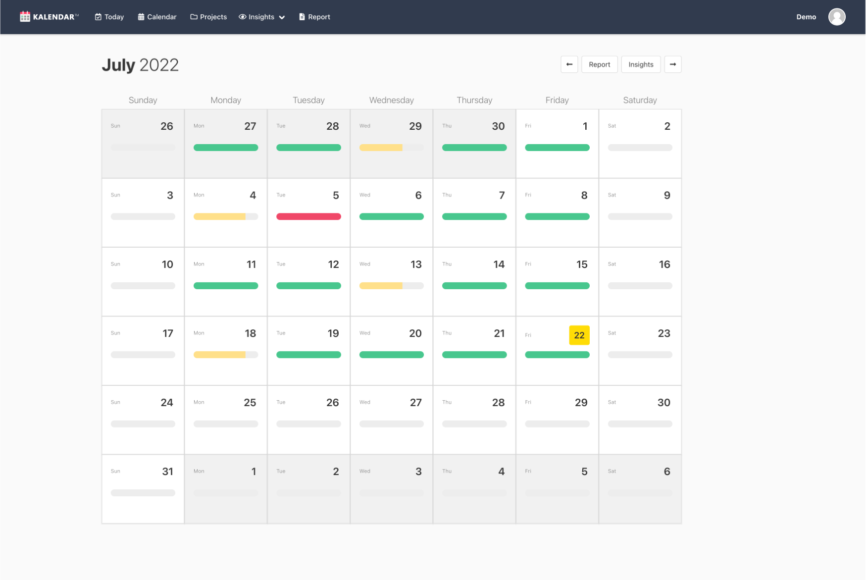The height and width of the screenshot is (580, 866).
Task: Click the Insights eye icon
Action: click(243, 17)
